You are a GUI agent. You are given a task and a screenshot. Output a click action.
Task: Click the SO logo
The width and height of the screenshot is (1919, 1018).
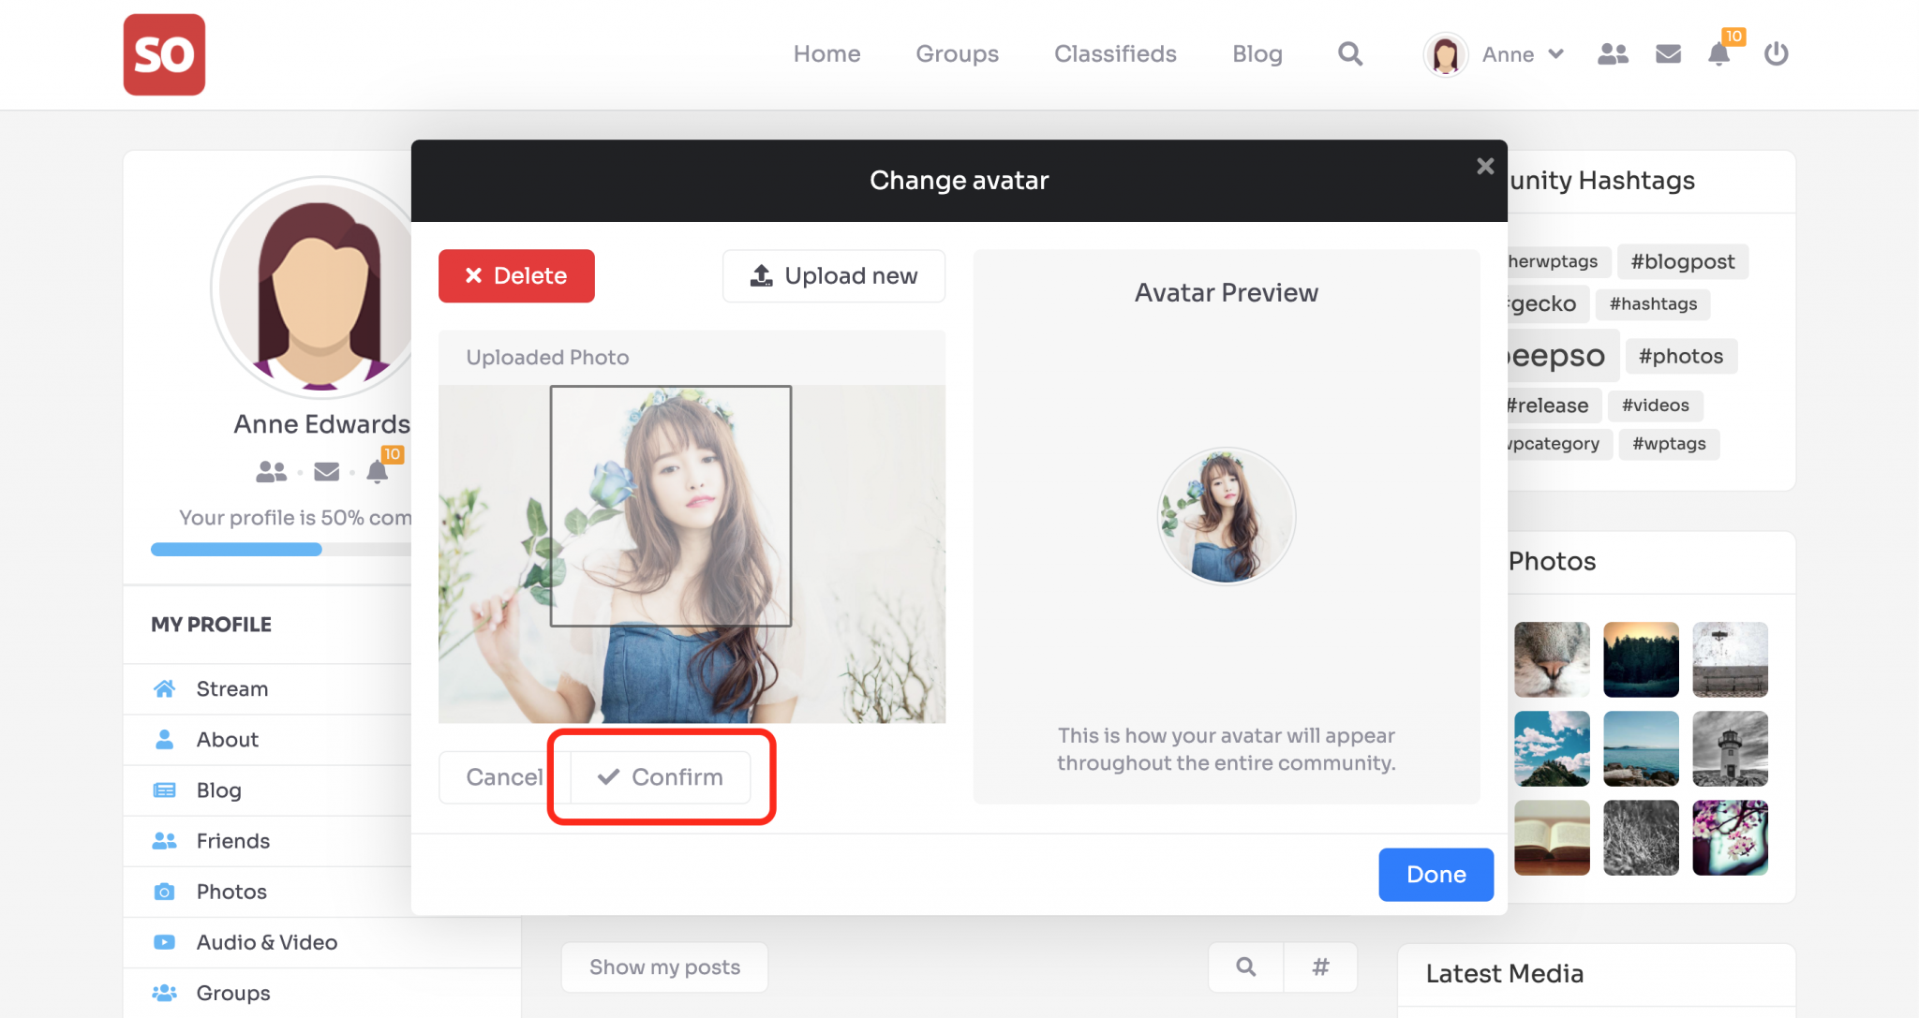coord(163,54)
